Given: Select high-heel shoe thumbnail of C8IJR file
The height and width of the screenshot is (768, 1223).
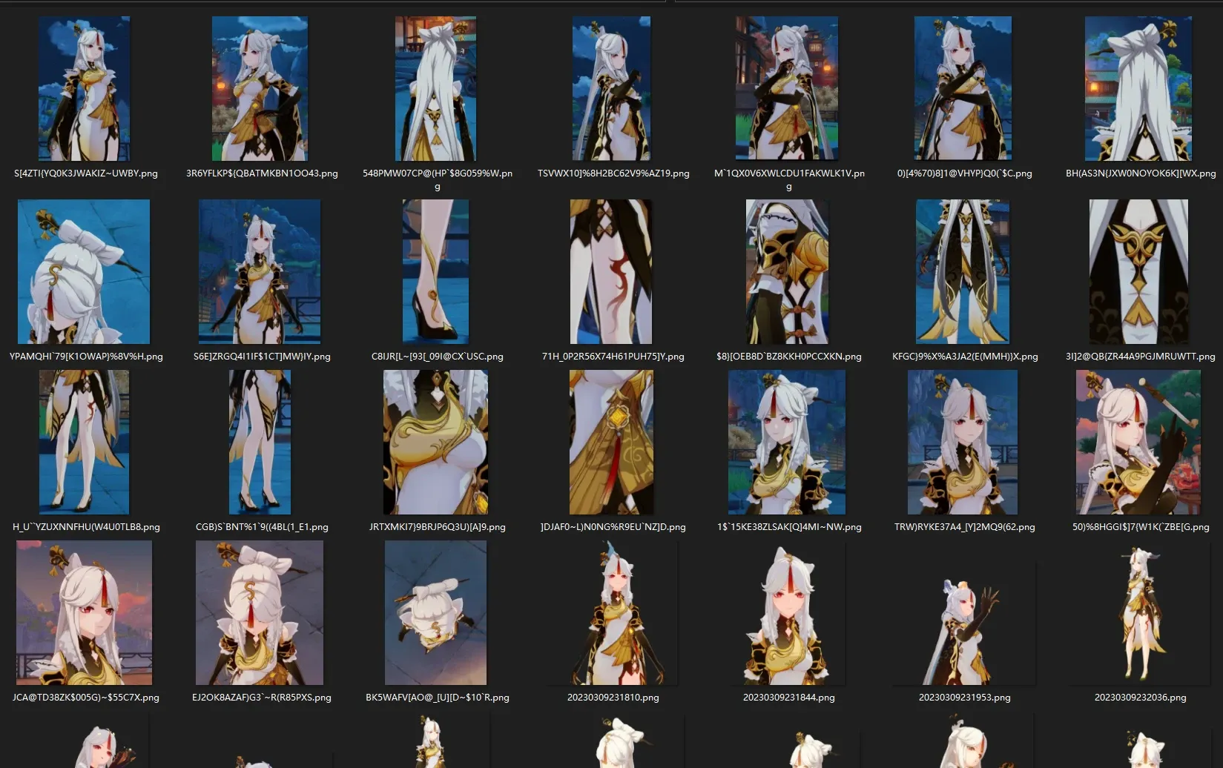Looking at the screenshot, I should click(x=435, y=271).
